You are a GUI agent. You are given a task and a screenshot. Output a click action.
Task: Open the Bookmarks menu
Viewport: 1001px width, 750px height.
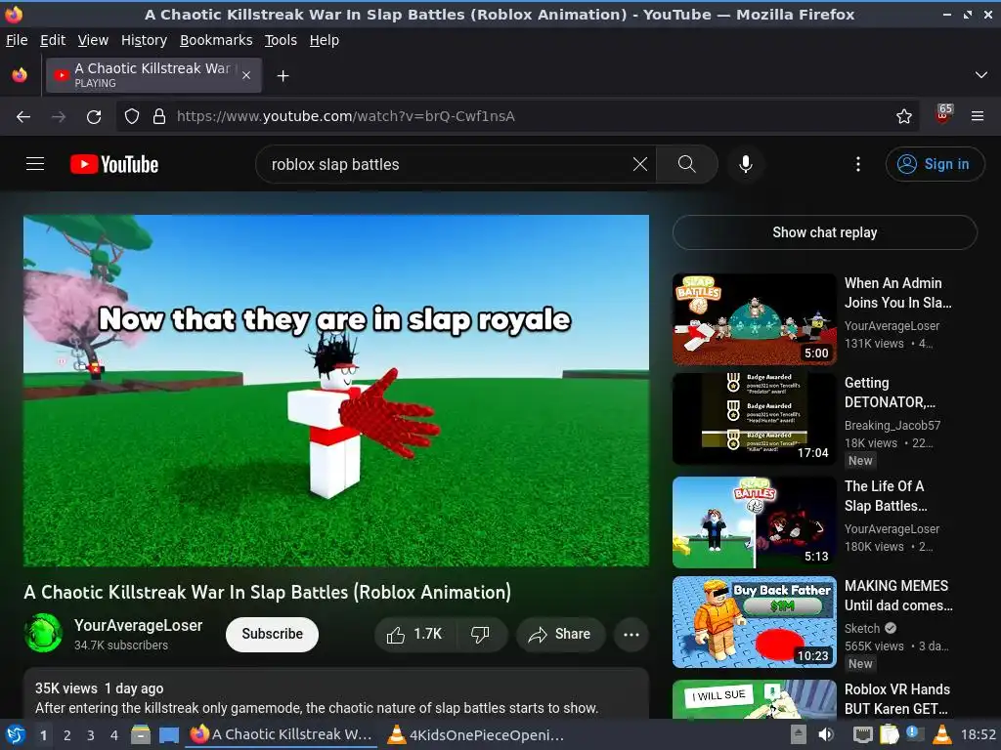pos(216,40)
